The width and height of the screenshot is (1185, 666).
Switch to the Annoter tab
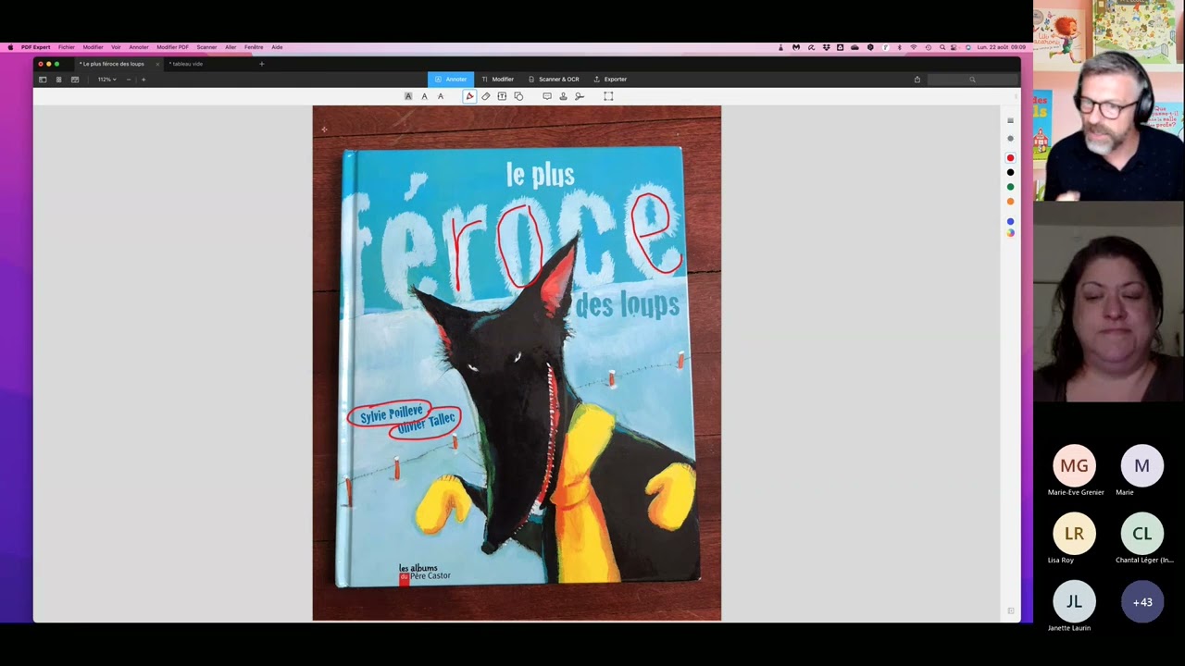451,80
